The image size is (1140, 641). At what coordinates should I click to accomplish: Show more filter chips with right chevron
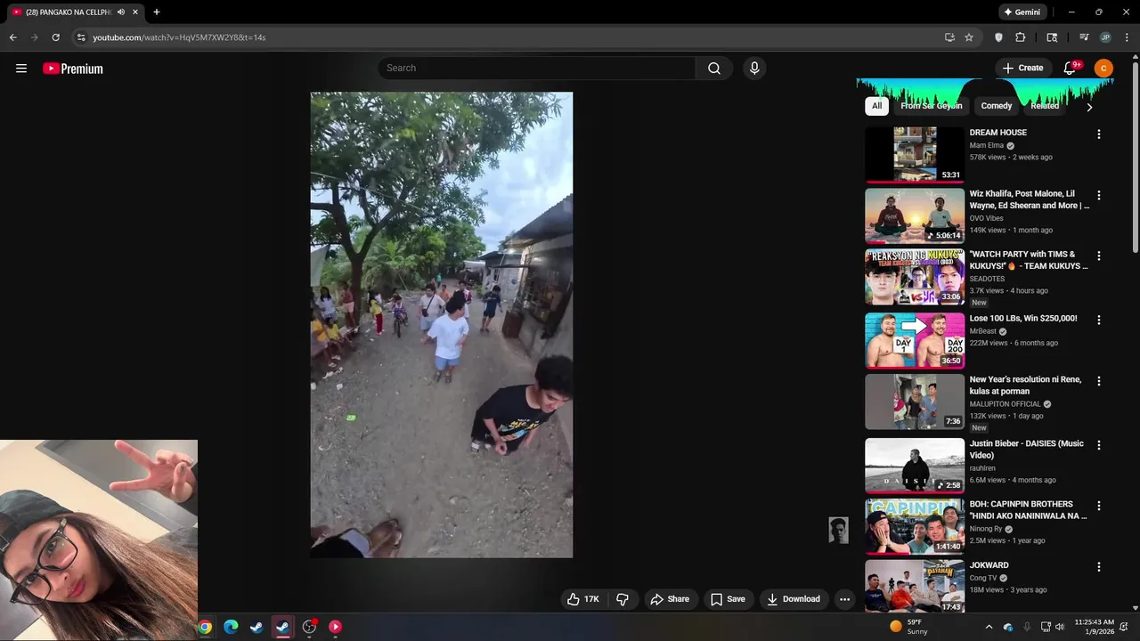click(x=1088, y=107)
